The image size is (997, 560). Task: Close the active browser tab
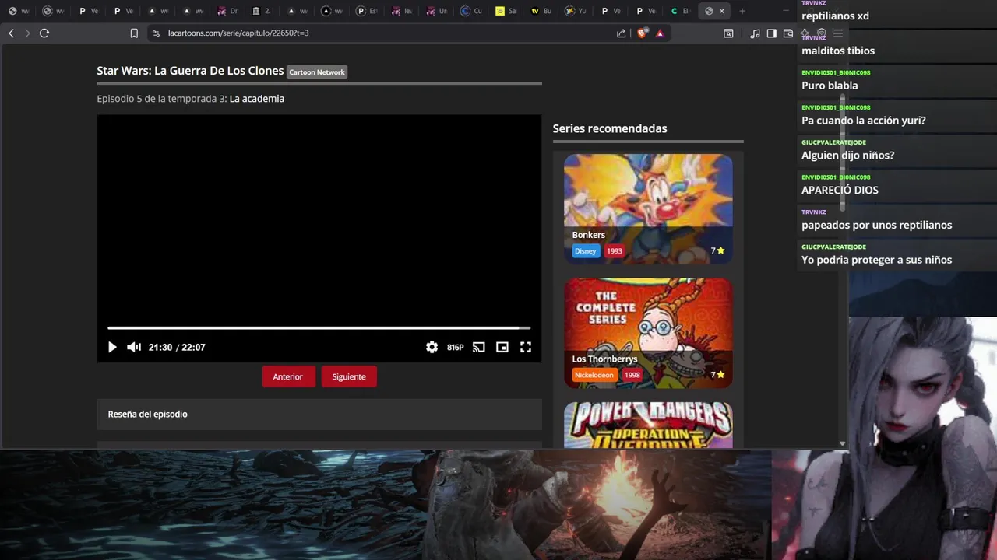pos(722,11)
